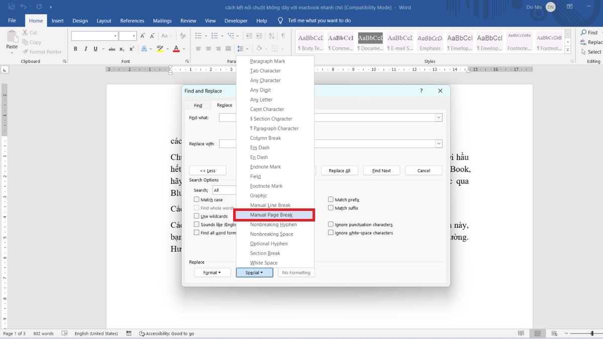This screenshot has width=603, height=339.
Task: Open the Special dropdown button
Action: tap(254, 273)
